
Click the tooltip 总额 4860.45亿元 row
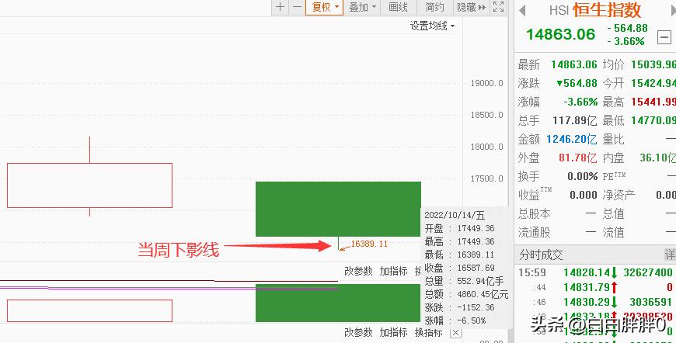[x=466, y=295]
